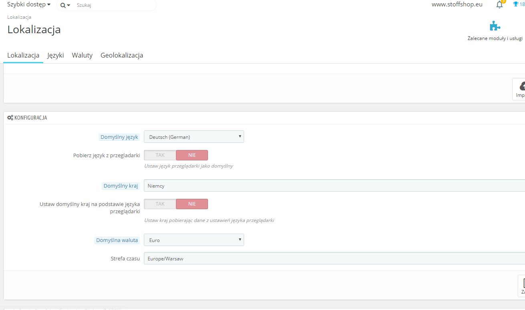The image size is (525, 310).
Task: Click the Strefa czasu label
Action: point(125,258)
